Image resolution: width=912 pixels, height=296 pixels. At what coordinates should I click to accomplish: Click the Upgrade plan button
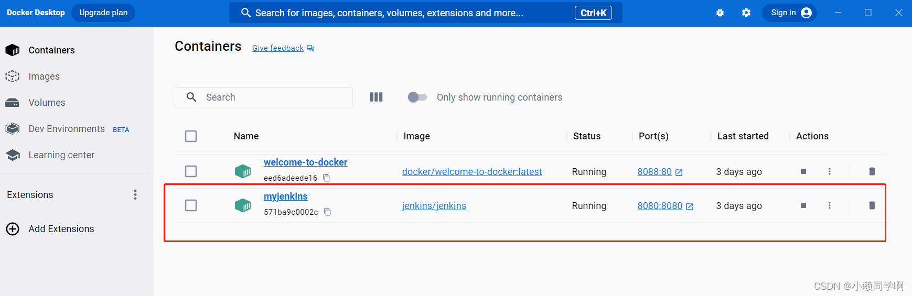tap(103, 13)
